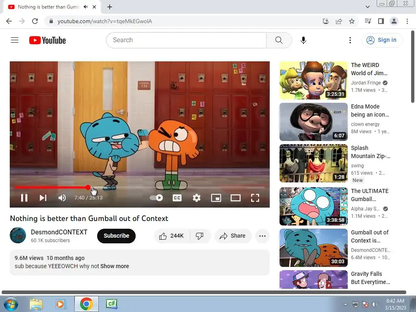Open YouTube settings three-dot menu

[x=350, y=40]
